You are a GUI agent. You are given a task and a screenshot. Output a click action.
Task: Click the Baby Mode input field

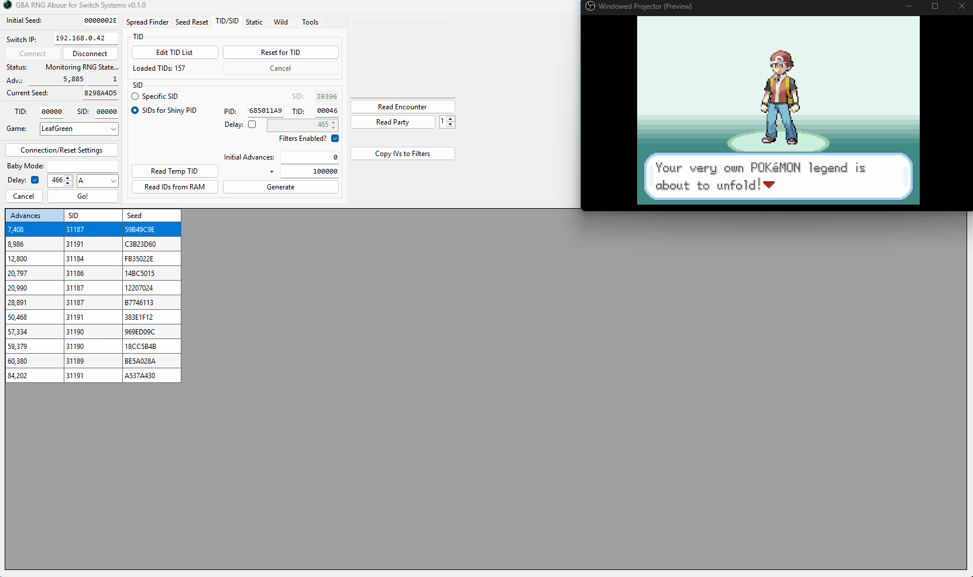click(82, 166)
